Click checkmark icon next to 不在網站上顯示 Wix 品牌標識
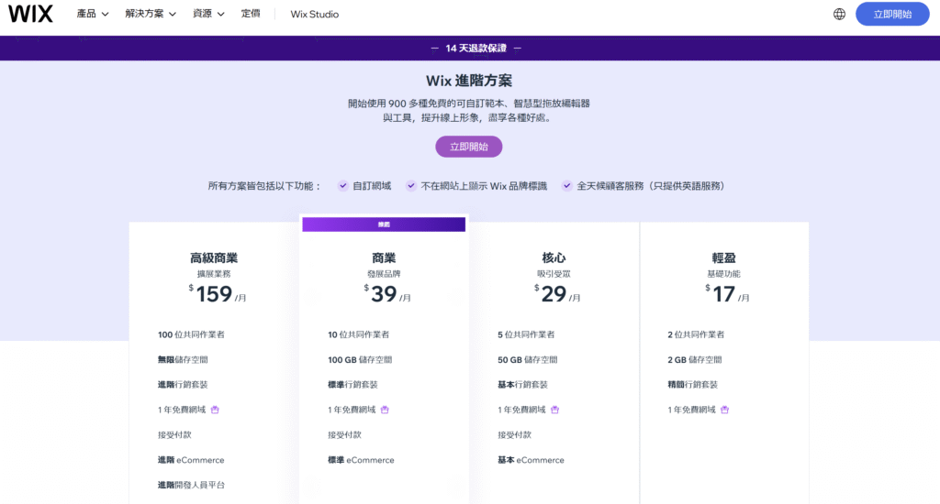This screenshot has height=504, width=940. coord(410,185)
